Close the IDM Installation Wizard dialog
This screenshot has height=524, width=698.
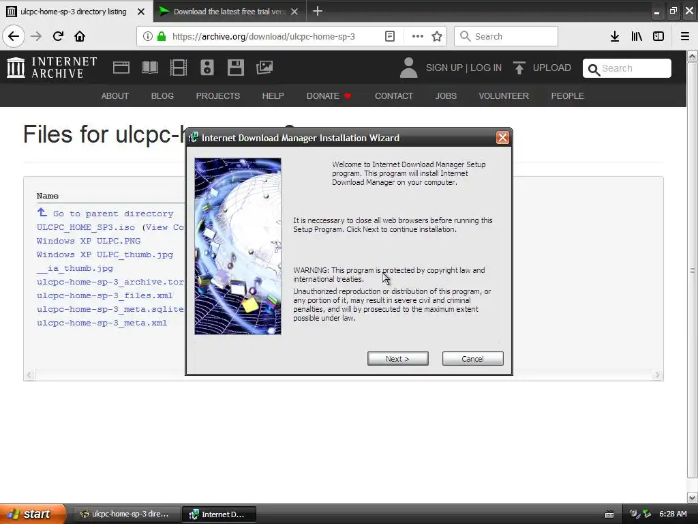pyautogui.click(x=502, y=138)
